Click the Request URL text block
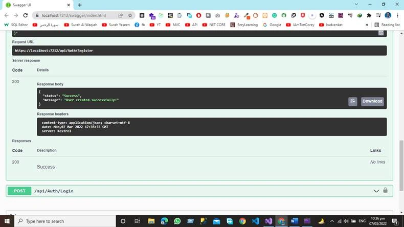 tap(199, 51)
